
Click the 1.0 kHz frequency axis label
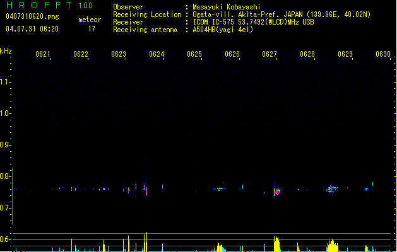[5, 113]
